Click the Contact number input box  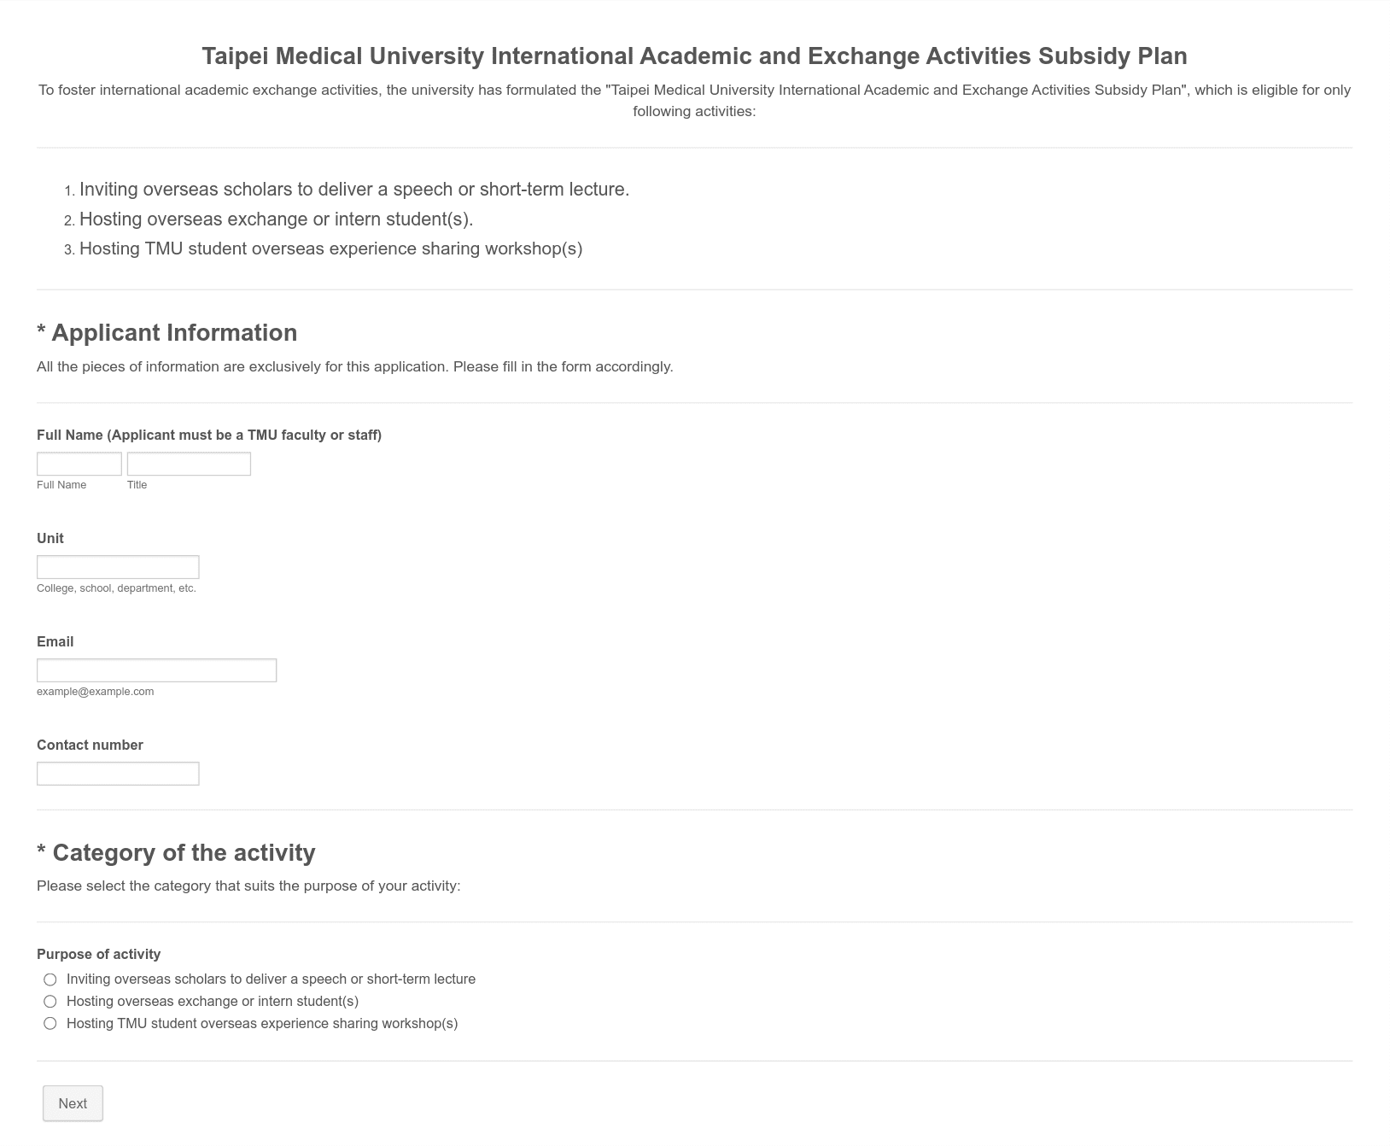click(x=118, y=774)
